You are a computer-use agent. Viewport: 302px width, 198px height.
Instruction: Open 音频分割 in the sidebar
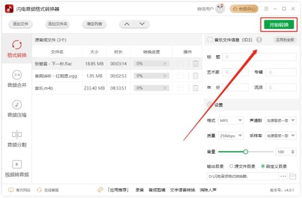(x=17, y=138)
